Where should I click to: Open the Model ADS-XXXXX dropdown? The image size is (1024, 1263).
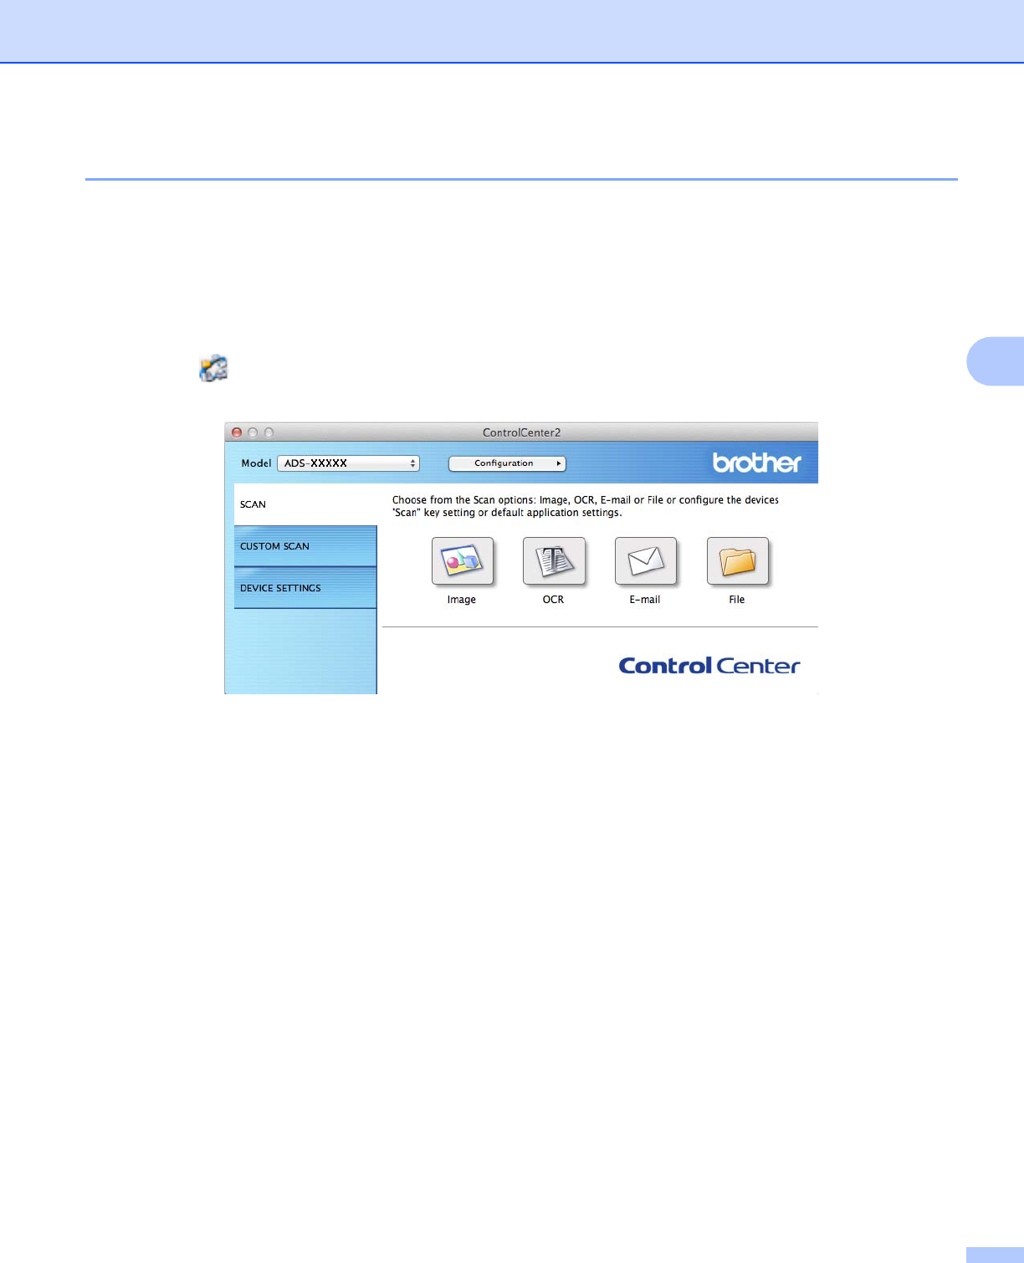point(348,463)
